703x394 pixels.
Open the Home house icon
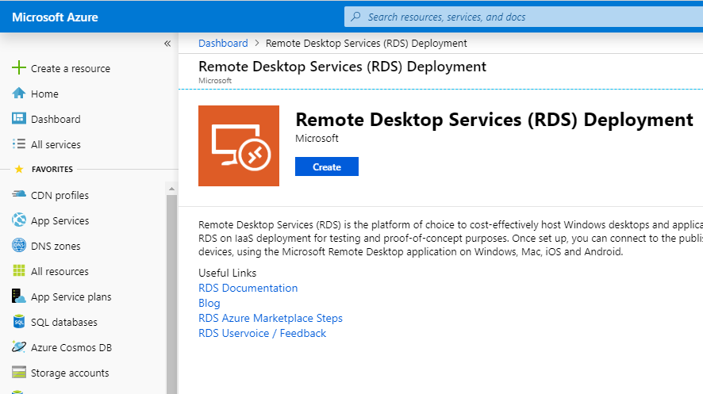19,93
